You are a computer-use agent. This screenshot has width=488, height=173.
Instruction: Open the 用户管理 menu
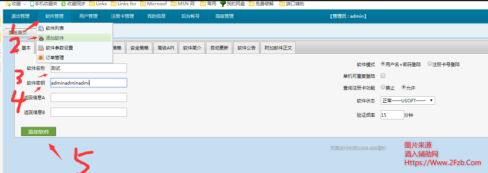point(88,16)
